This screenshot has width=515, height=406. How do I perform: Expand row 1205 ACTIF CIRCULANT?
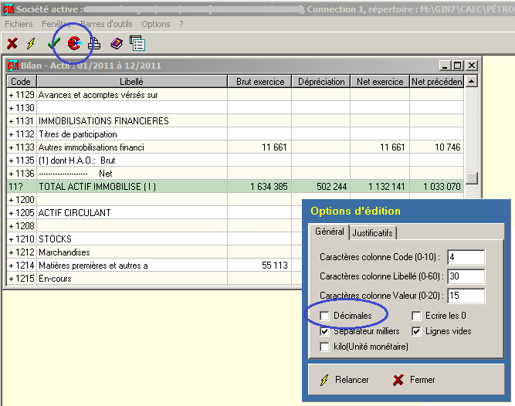(x=11, y=213)
